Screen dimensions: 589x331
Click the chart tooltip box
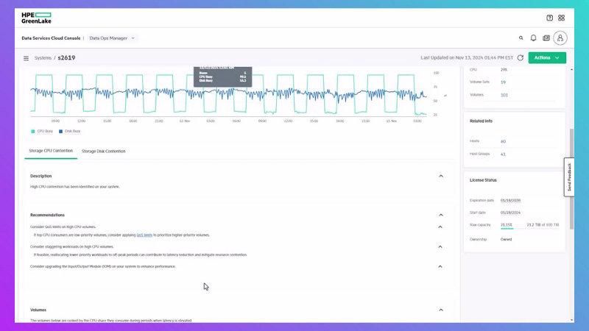(223, 76)
